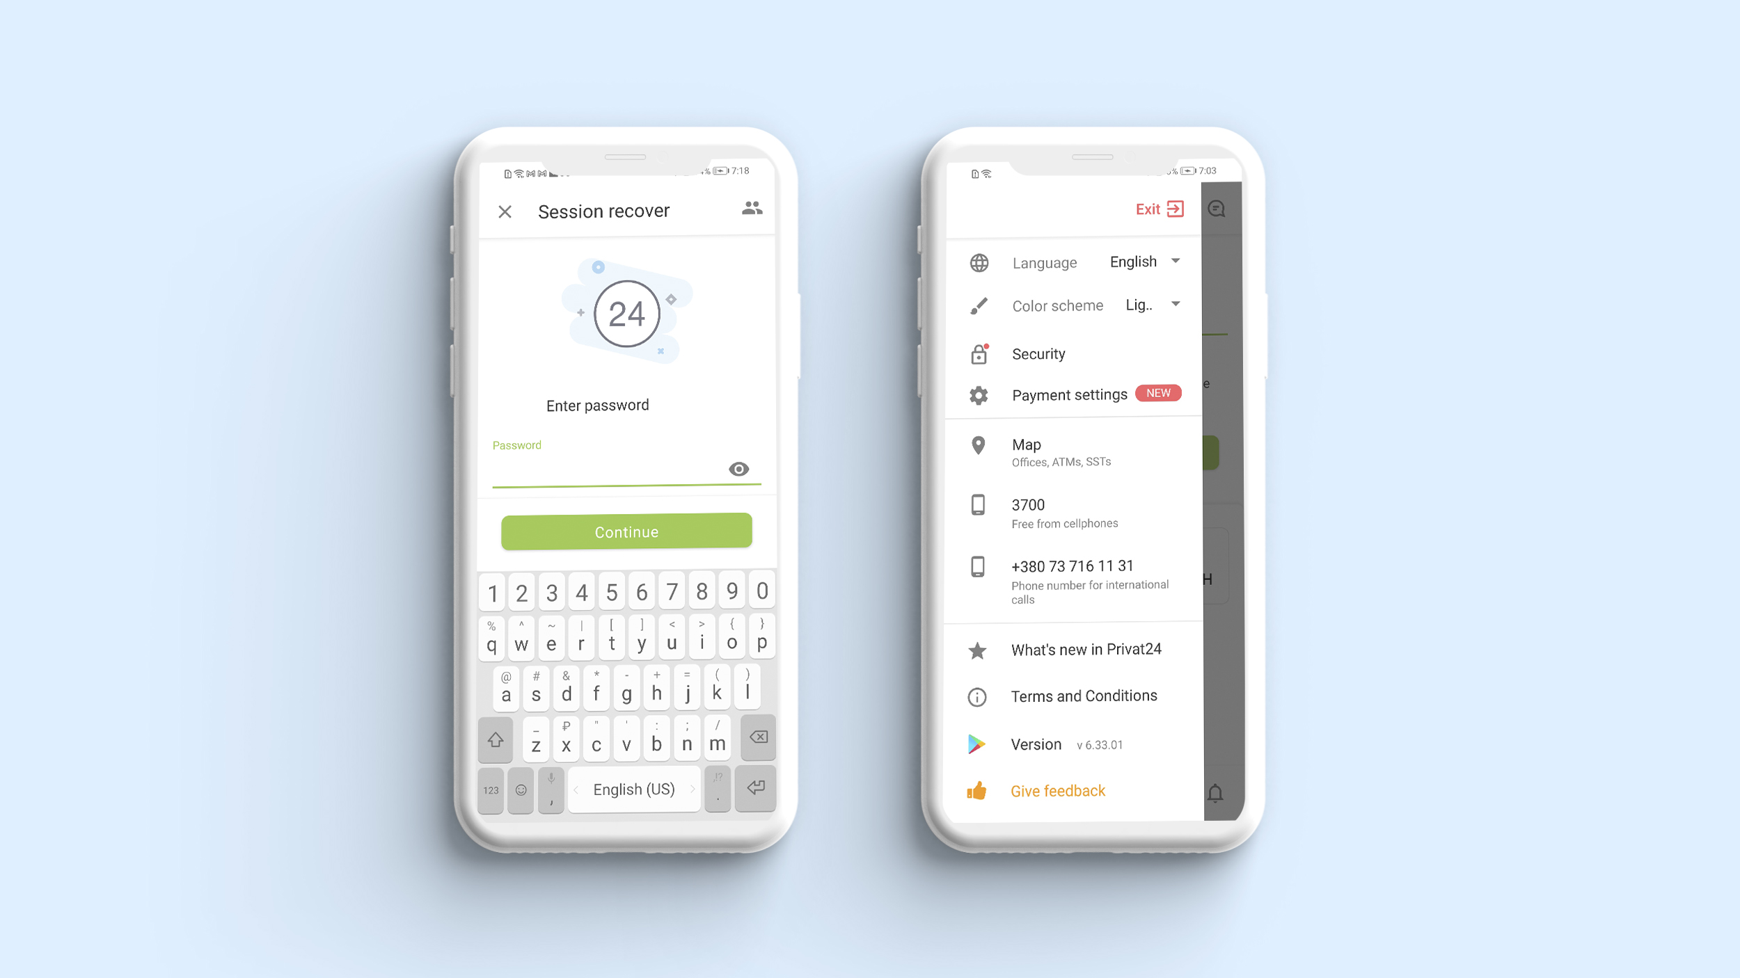Click Continue button to proceed
The width and height of the screenshot is (1740, 978).
(625, 530)
